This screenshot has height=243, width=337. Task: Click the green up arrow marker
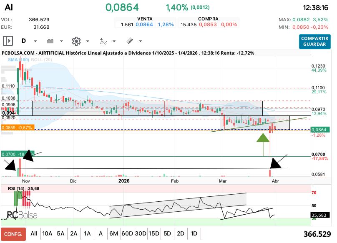263,138
